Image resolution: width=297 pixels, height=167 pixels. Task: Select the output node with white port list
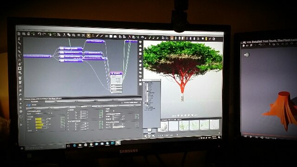point(116,82)
